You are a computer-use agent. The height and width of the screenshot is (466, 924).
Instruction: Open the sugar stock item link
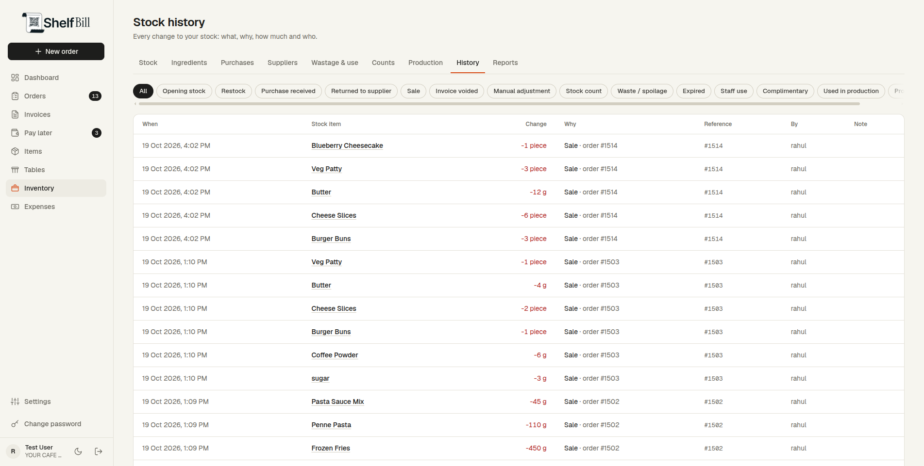coord(320,378)
